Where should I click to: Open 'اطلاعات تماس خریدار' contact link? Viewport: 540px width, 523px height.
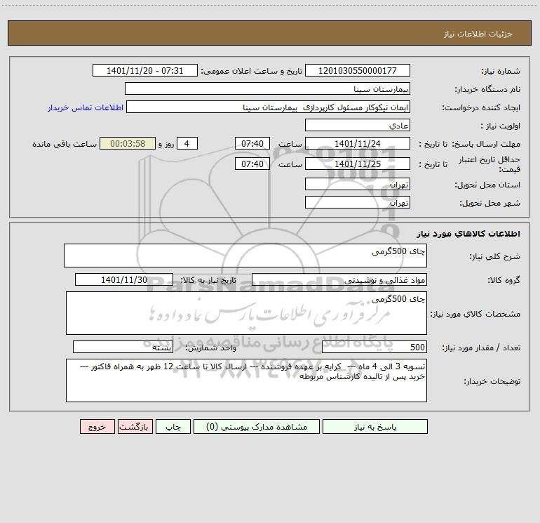tap(86, 107)
